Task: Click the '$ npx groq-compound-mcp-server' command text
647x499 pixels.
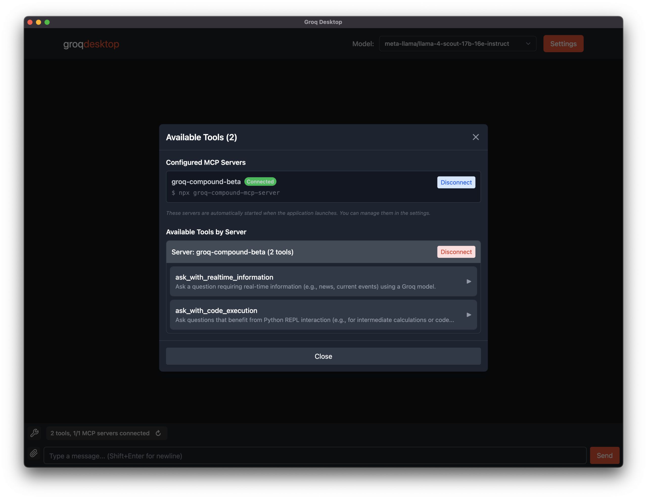Action: tap(225, 193)
